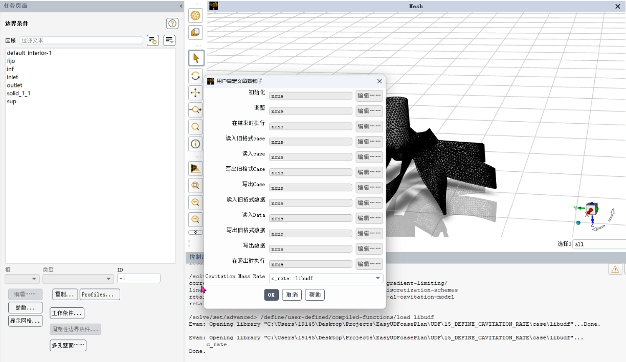Edit the 读入Data hook
626x362 pixels.
pyautogui.click(x=369, y=218)
